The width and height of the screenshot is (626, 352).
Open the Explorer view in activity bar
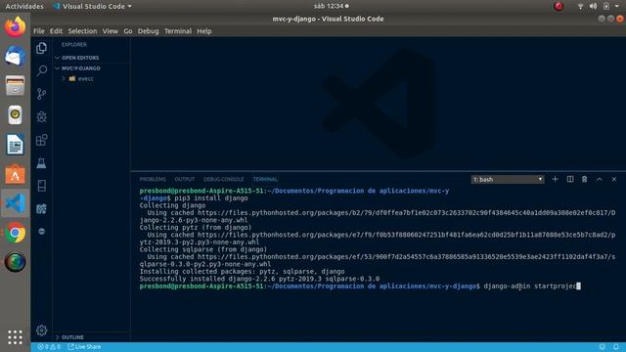pos(41,48)
